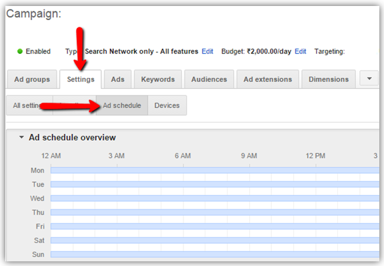Image resolution: width=384 pixels, height=266 pixels.
Task: Click the 12 AM time label
Action: coord(51,156)
